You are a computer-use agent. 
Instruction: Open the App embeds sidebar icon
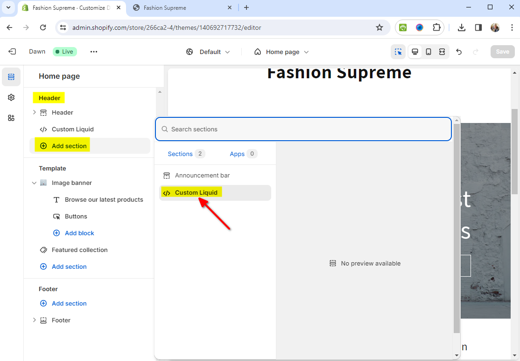click(11, 118)
